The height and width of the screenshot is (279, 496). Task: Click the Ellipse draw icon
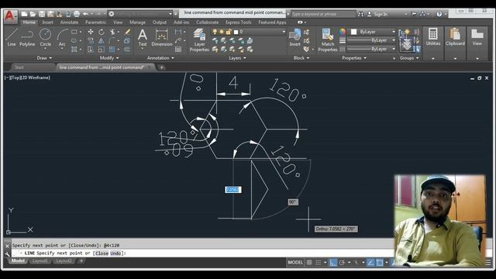pos(74,41)
